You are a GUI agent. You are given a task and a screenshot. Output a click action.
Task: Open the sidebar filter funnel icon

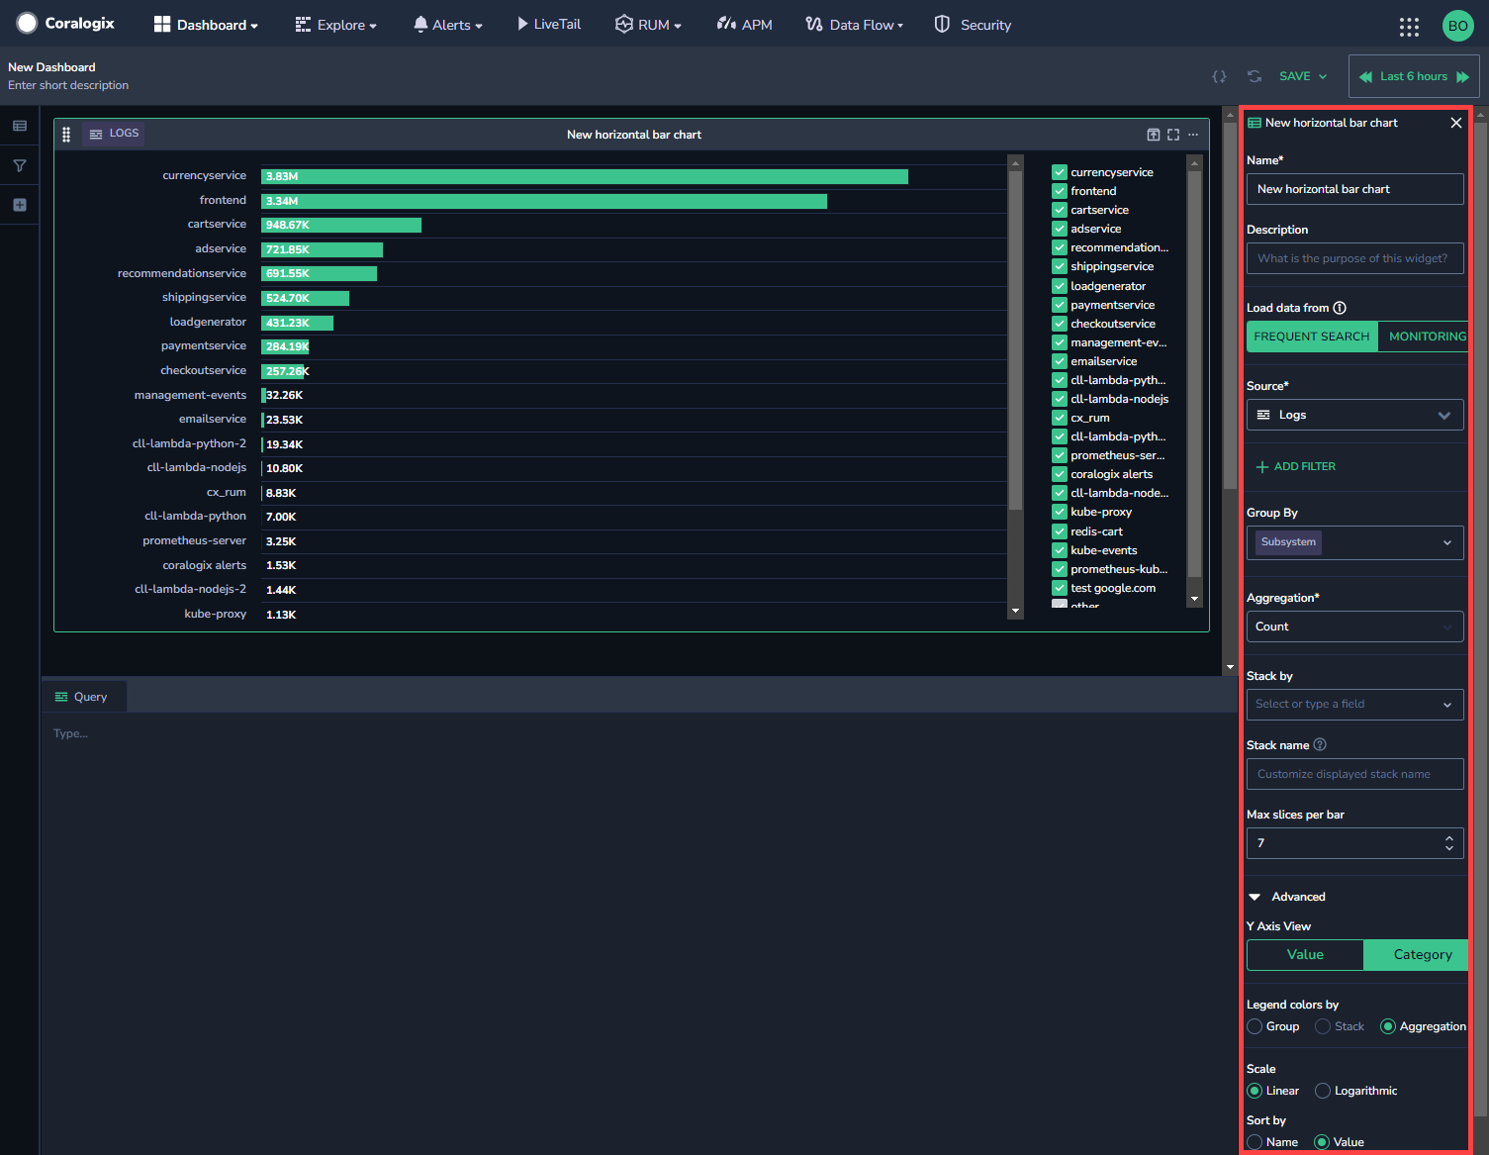click(x=20, y=165)
